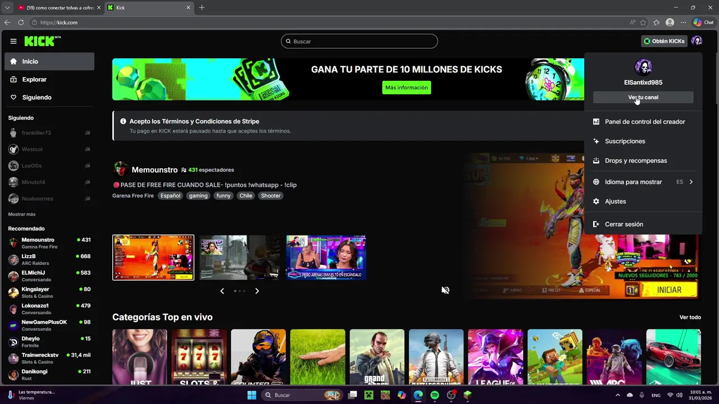Open Slots category card
This screenshot has width=719, height=404.
tap(199, 357)
